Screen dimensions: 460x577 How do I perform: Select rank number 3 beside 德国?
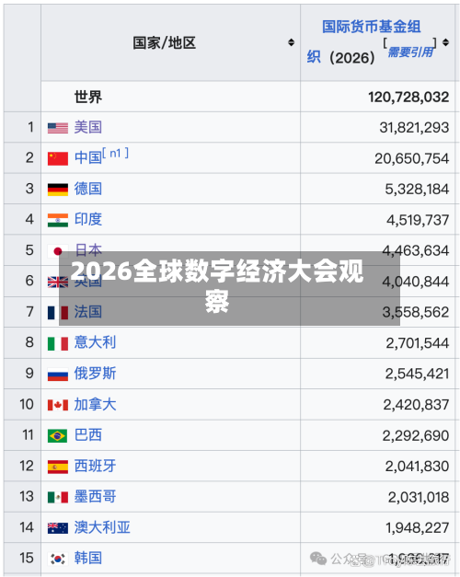(x=29, y=189)
